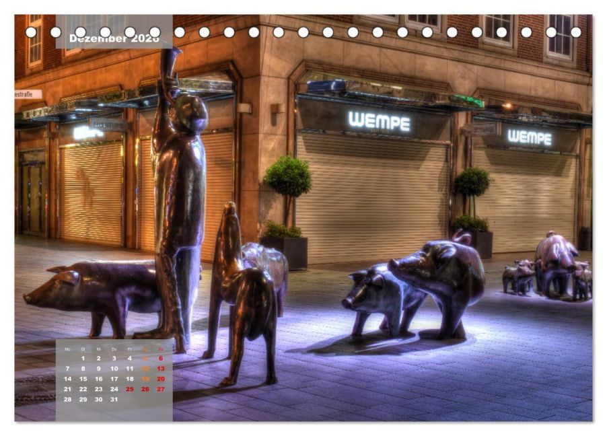
Task: Click the red Sunday date 6
Action: tap(161, 359)
